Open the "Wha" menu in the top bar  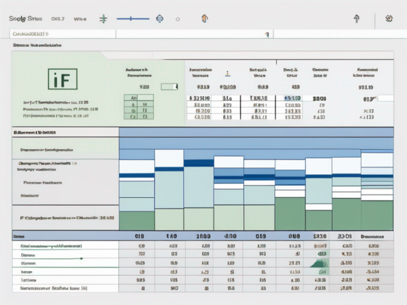[80, 19]
